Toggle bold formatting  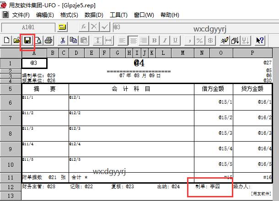[x=154, y=40]
